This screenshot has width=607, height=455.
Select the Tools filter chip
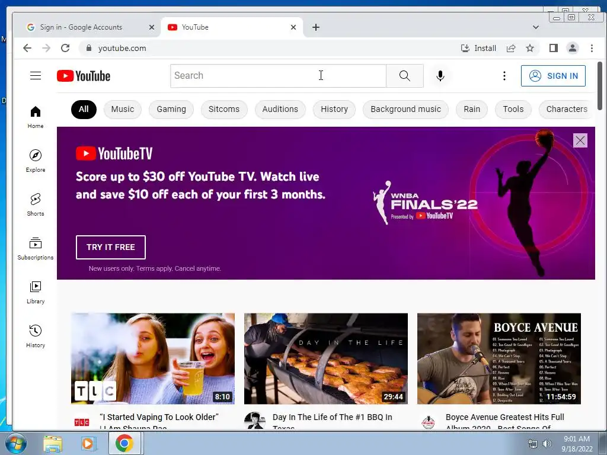tap(513, 109)
